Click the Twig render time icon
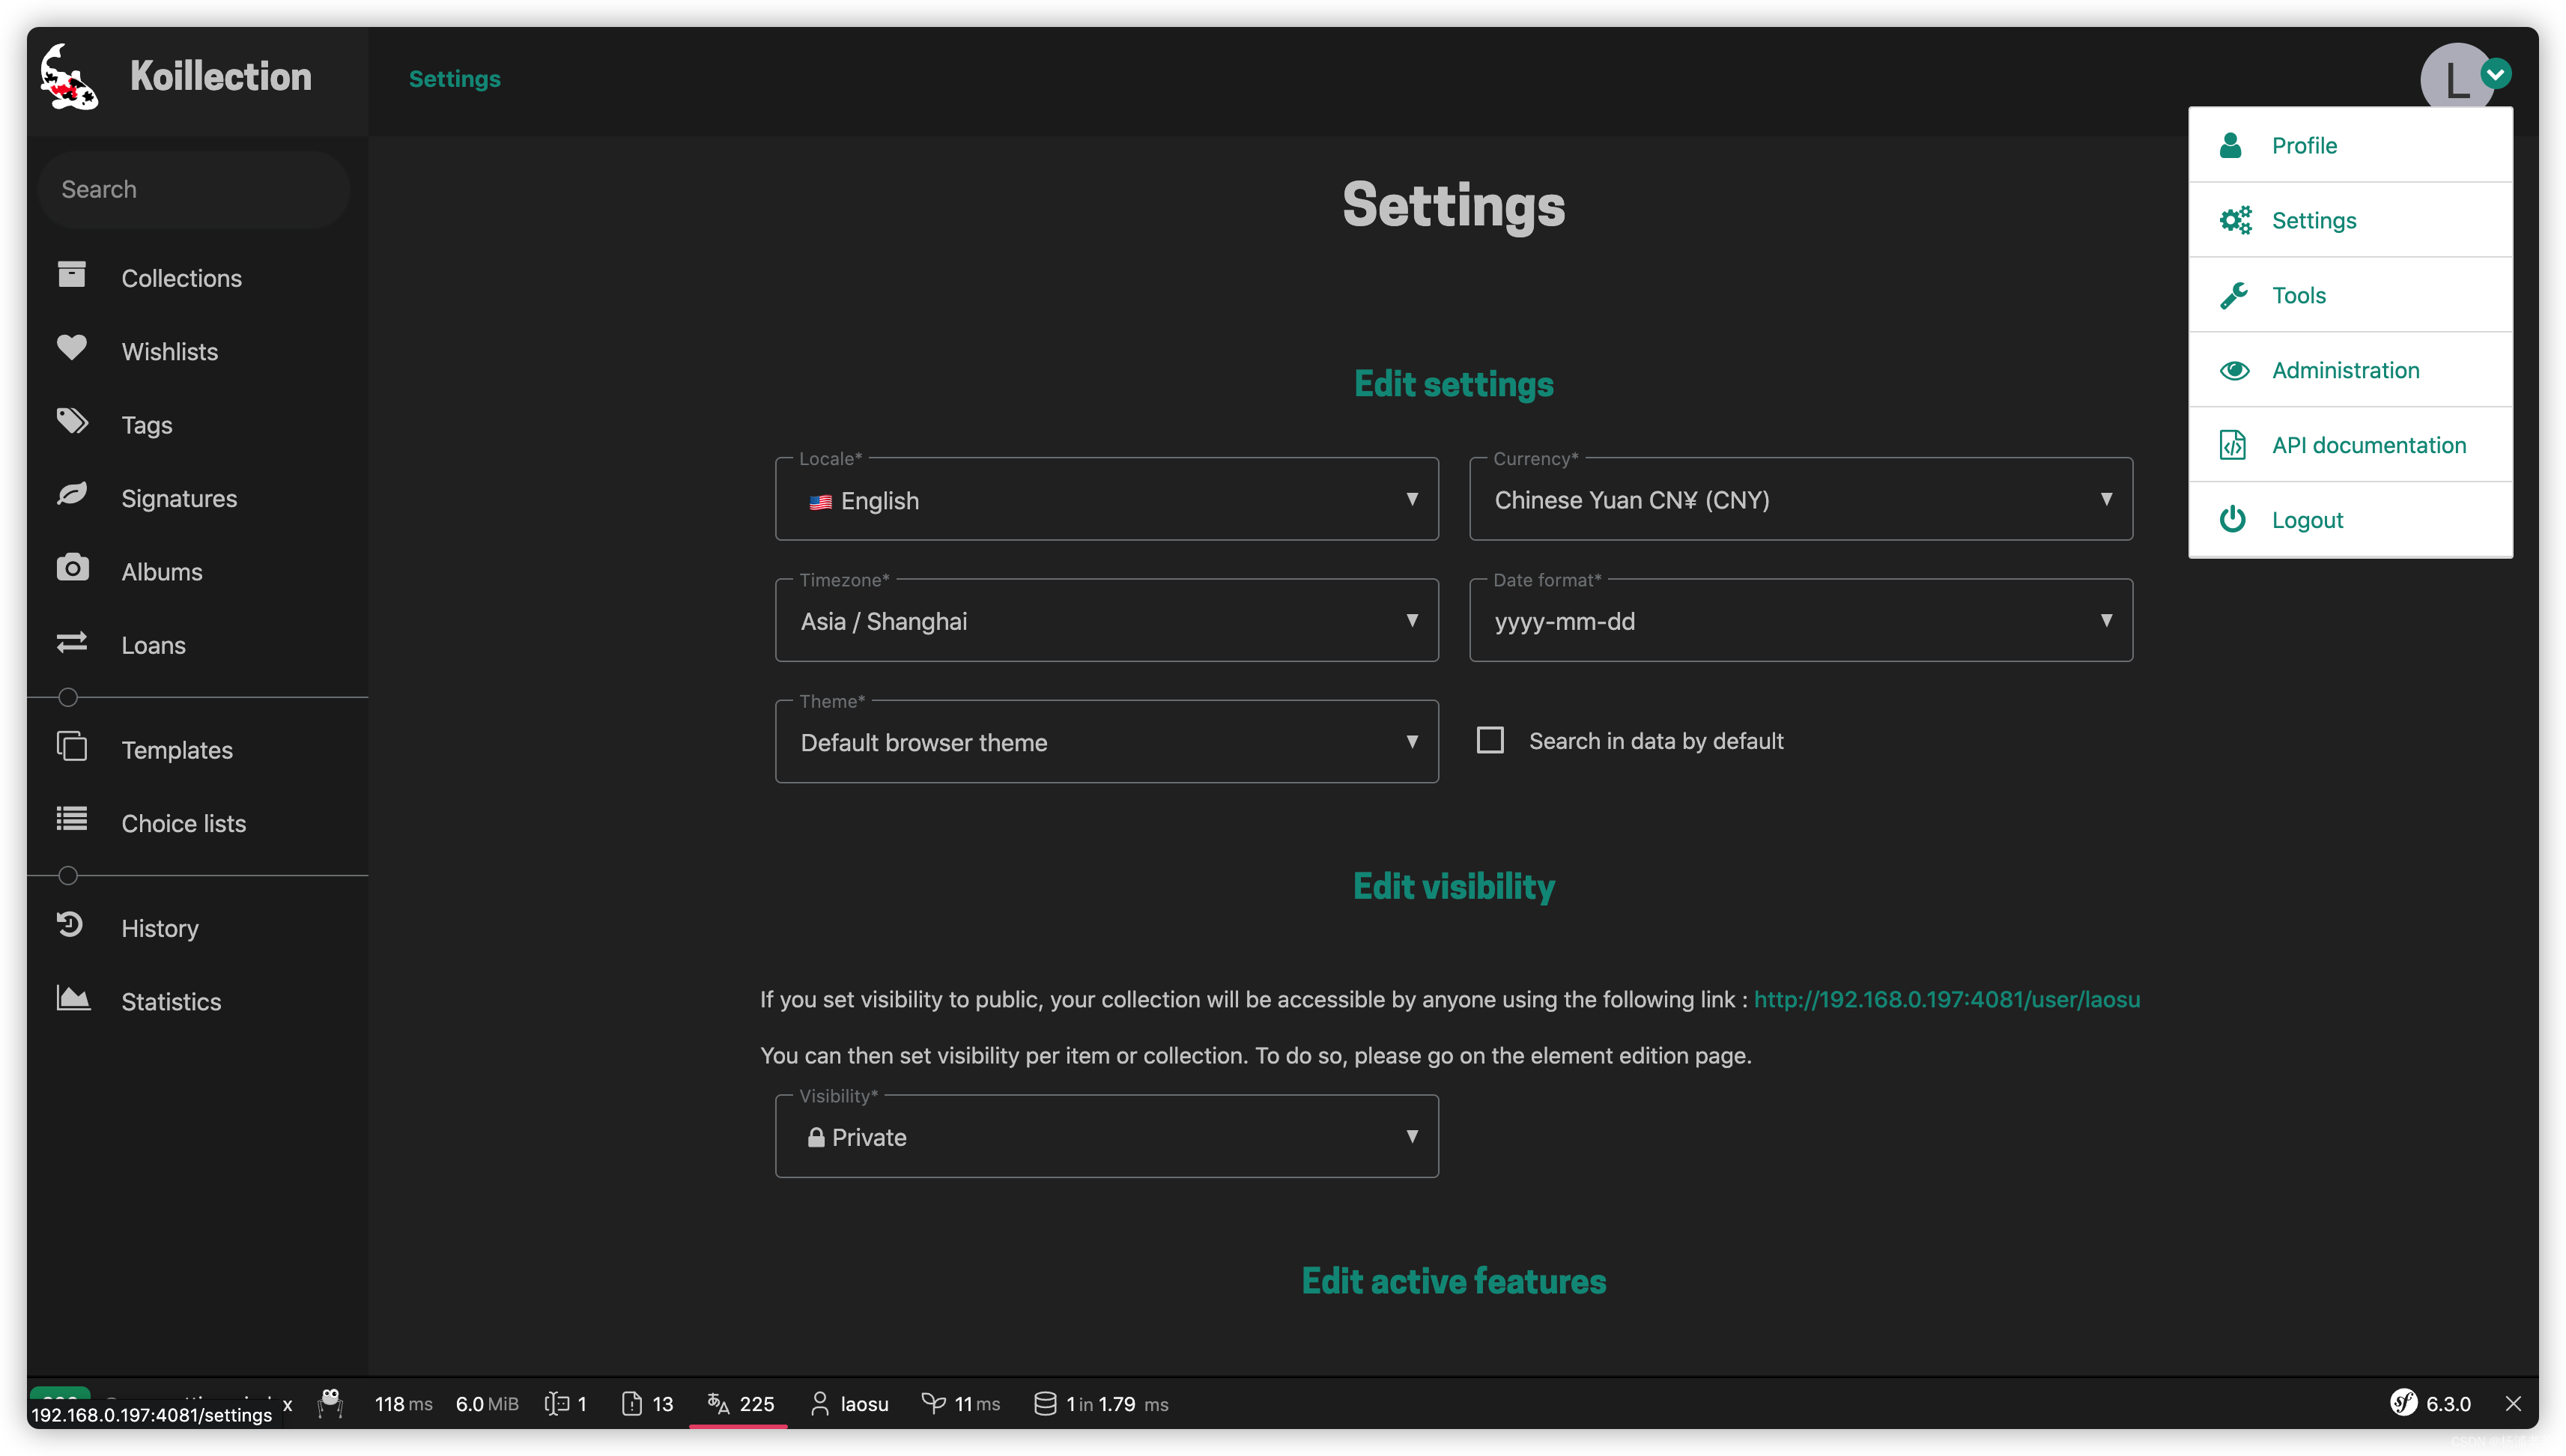The height and width of the screenshot is (1456, 2566). 933,1404
